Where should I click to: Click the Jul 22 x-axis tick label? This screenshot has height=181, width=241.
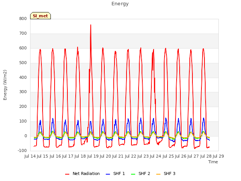(x=131, y=156)
